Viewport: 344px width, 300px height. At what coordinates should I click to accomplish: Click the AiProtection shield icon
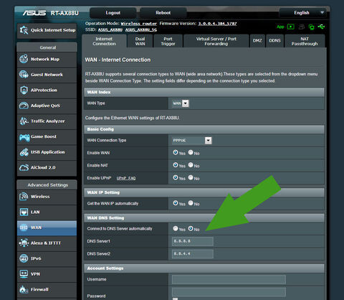24,90
